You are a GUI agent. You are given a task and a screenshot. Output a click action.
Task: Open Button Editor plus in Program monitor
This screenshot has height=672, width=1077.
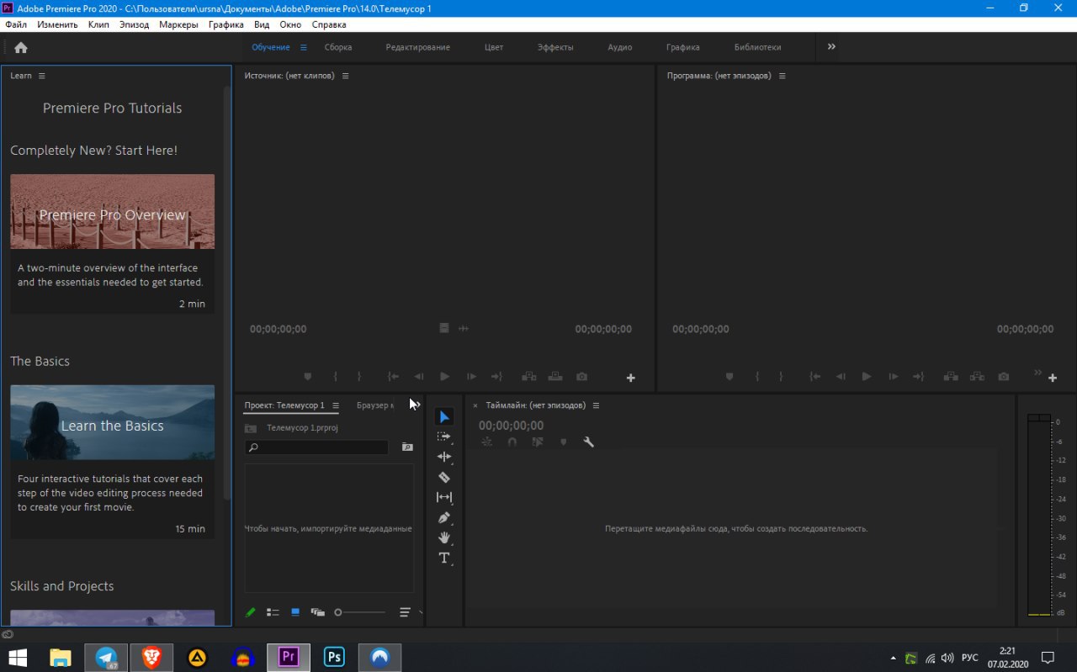pos(1053,378)
